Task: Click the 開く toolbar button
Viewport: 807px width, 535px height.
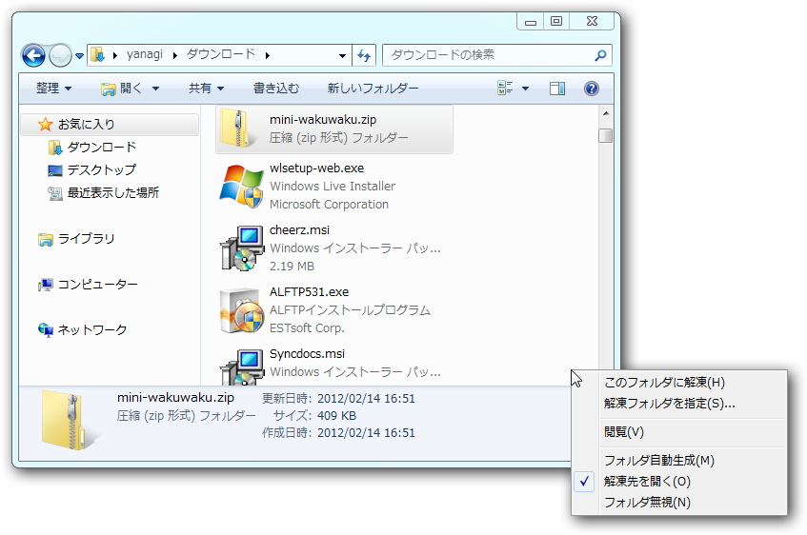Action: (122, 89)
